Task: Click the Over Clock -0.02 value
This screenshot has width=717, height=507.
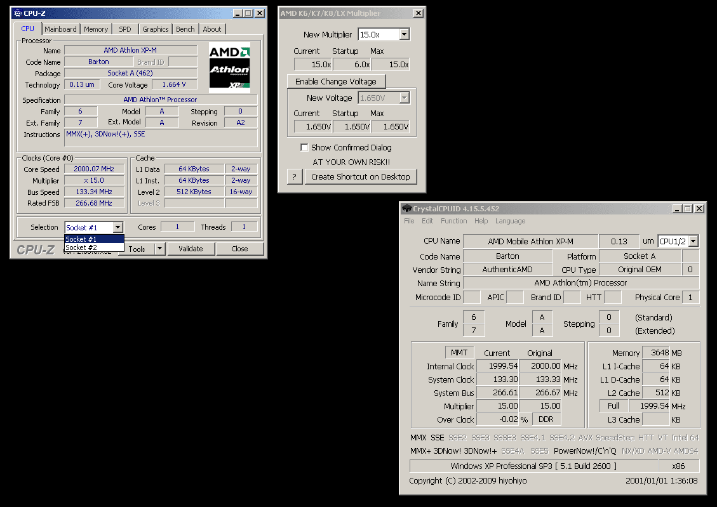Action: pyautogui.click(x=498, y=419)
